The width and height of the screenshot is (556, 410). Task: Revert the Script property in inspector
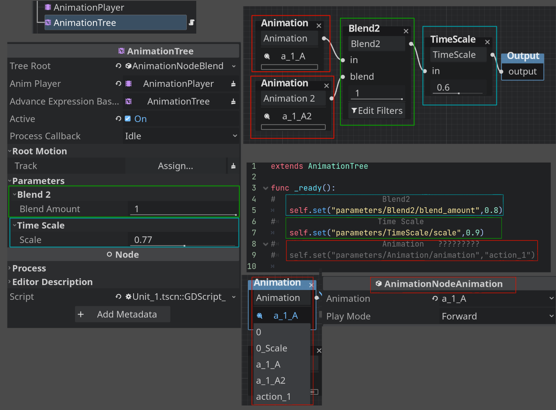click(118, 297)
